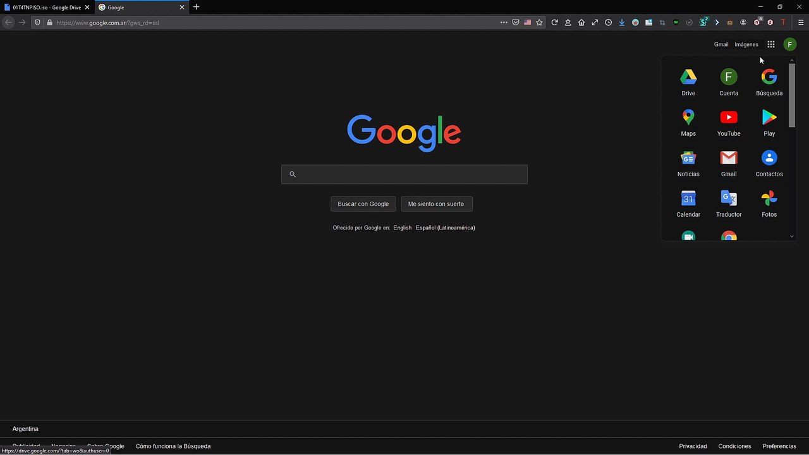This screenshot has height=455, width=809.
Task: Click the US flag icon in the address bar
Action: (x=528, y=22)
